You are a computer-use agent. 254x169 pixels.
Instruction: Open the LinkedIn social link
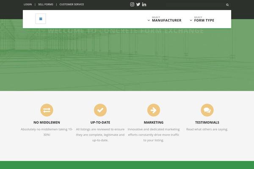(x=144, y=5)
